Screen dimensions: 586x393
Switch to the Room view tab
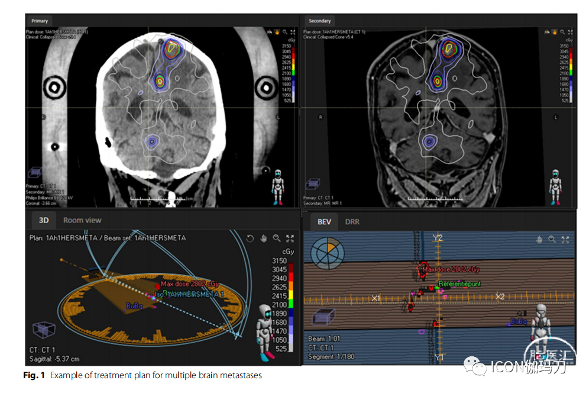(x=82, y=220)
